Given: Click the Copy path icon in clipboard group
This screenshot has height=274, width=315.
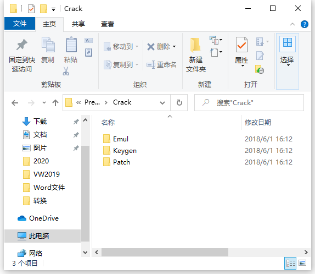Looking at the screenshot, I should coord(88,41).
